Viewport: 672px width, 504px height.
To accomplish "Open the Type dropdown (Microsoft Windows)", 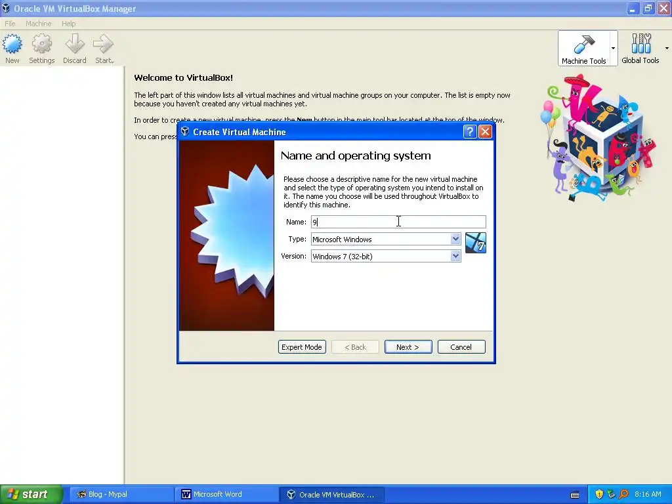I will click(x=386, y=239).
